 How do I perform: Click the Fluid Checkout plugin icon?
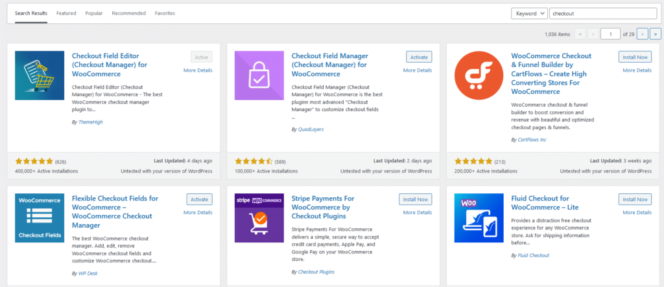coord(479,218)
